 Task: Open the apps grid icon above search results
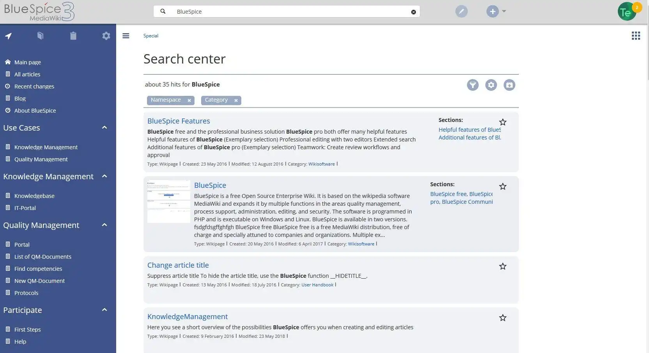point(636,35)
